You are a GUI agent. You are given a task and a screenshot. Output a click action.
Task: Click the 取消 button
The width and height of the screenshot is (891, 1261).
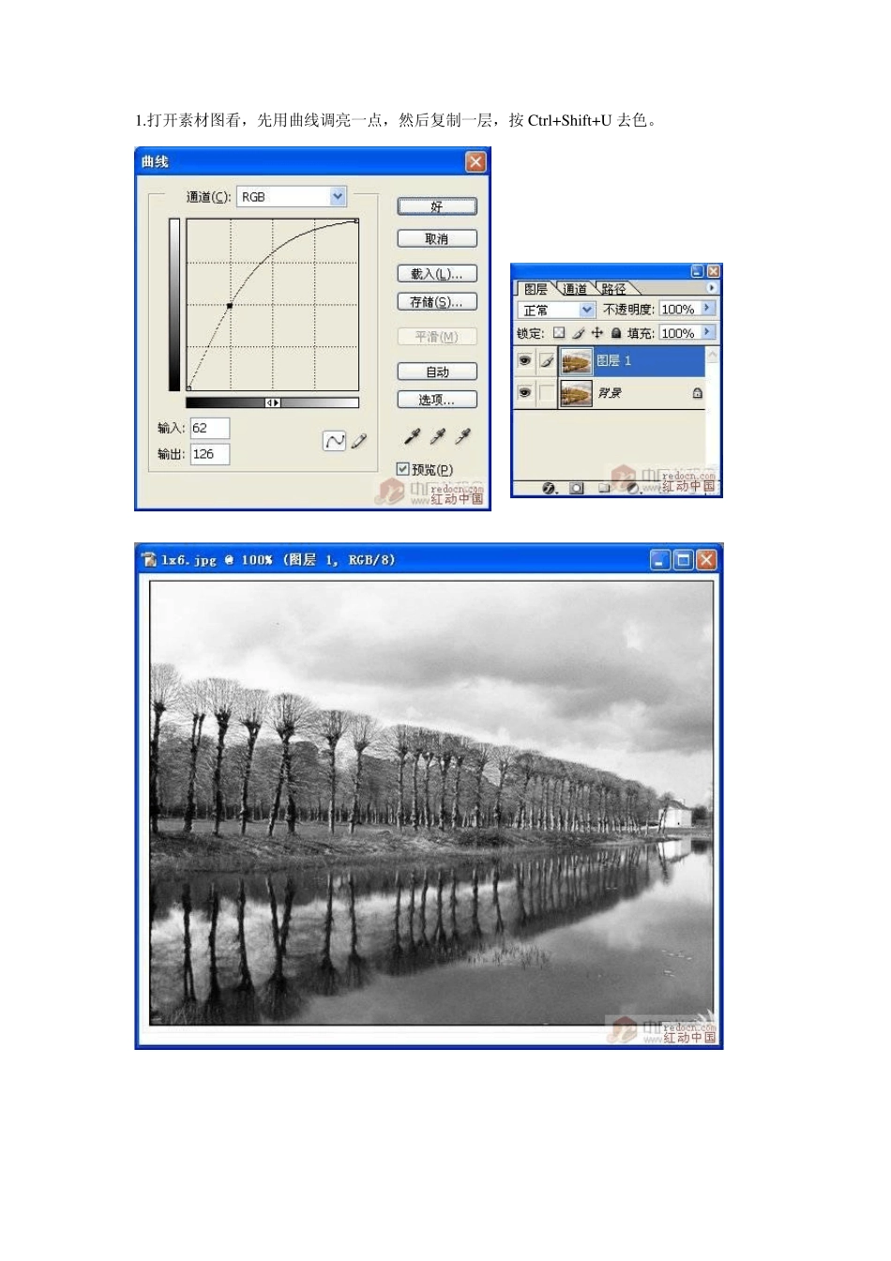[x=437, y=238]
